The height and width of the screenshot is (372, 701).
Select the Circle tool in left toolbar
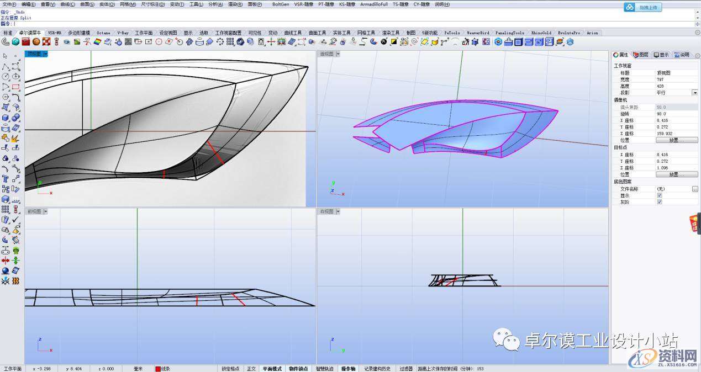[x=6, y=77]
